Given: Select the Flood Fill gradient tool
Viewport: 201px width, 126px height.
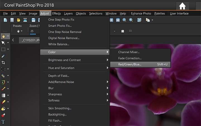Looking at the screenshot, I should tap(3, 95).
